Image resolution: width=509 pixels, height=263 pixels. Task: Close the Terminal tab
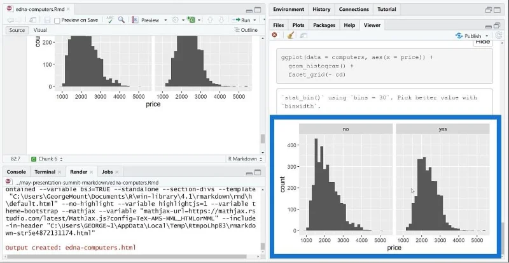tap(59, 172)
